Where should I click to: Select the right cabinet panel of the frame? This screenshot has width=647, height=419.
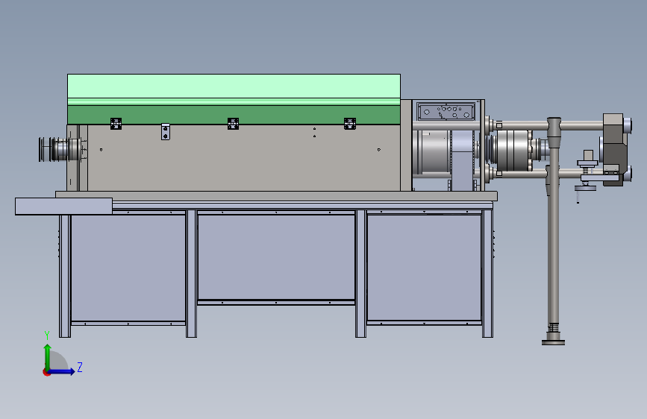pos(424,267)
